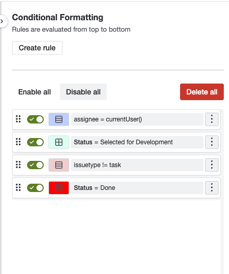Click pink row-format icon for issuetype rule
This screenshot has width=229, height=274.
coord(59,165)
